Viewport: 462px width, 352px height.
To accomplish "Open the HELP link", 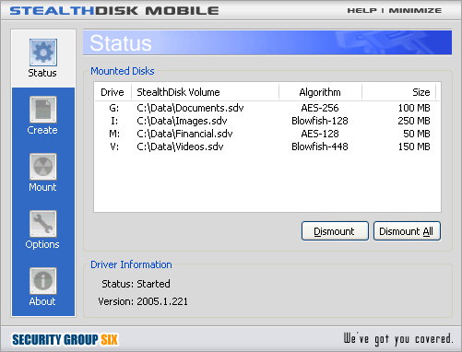I will [x=361, y=10].
